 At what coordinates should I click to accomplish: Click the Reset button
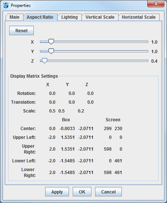[22, 30]
